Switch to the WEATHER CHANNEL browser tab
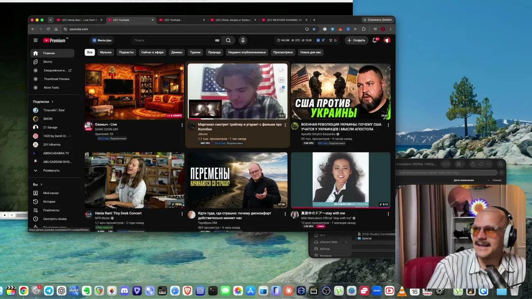532x299 pixels. pyautogui.click(x=285, y=20)
